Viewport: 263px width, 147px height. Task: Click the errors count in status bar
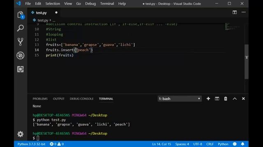coord(53,144)
